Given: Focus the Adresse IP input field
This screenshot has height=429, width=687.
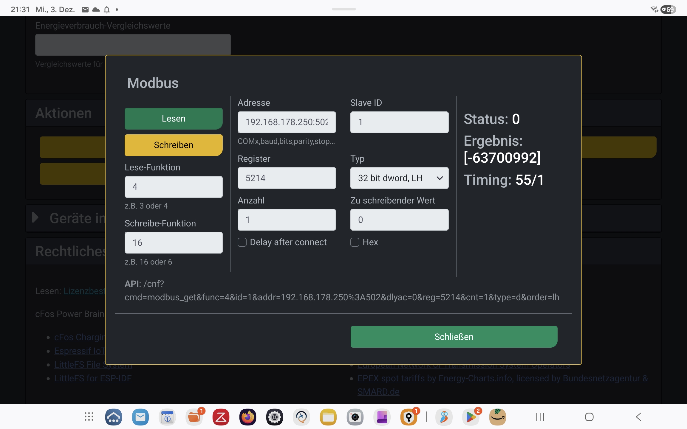Looking at the screenshot, I should 287,122.
